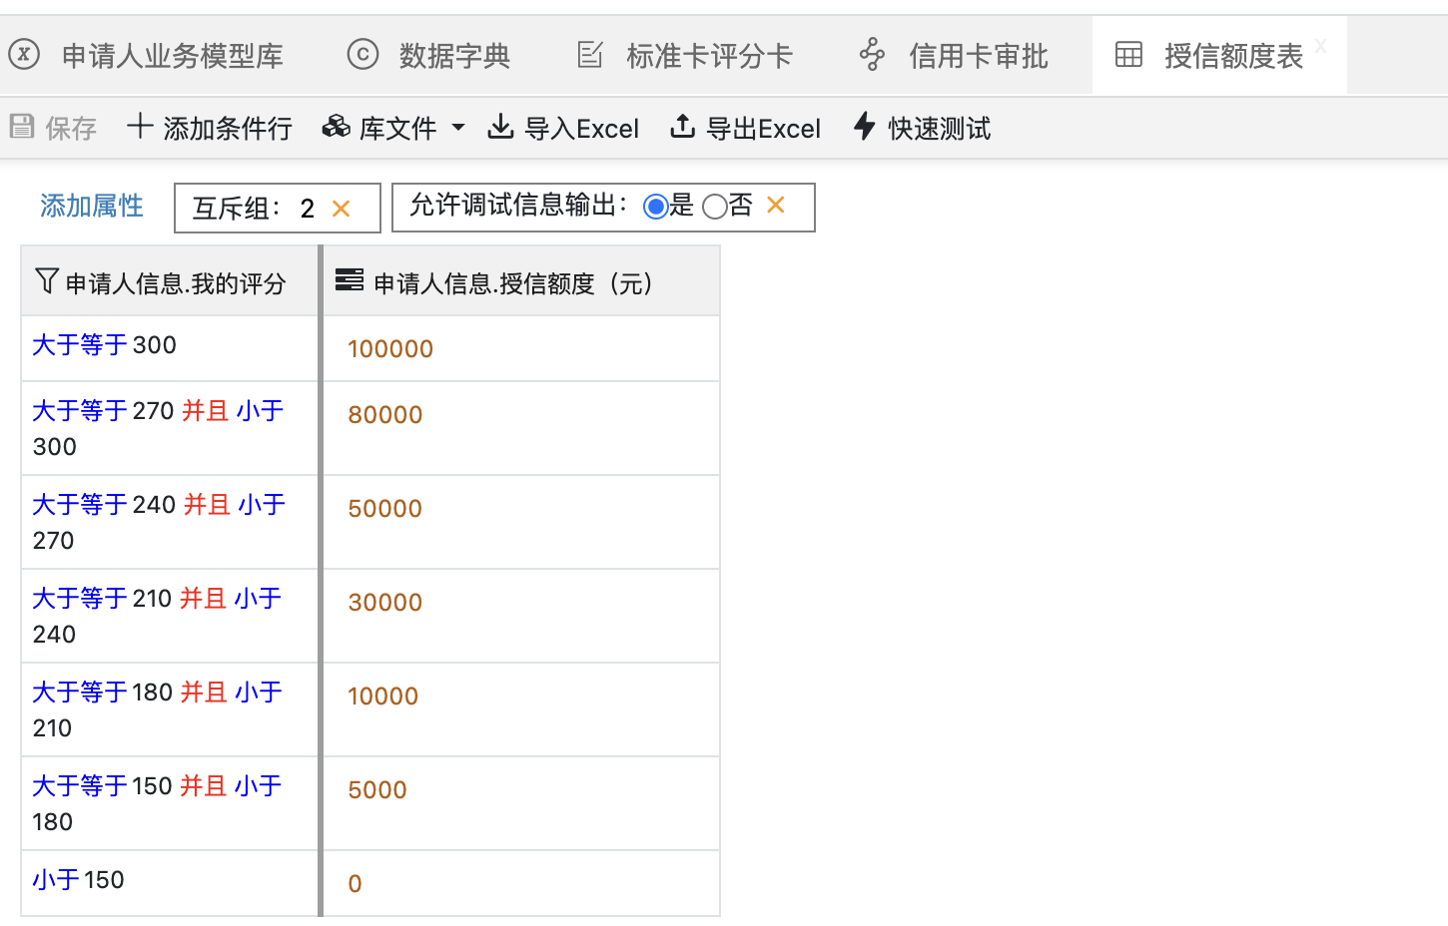1448x926 pixels.
Task: Select 否 for debug info output
Action: click(x=714, y=207)
